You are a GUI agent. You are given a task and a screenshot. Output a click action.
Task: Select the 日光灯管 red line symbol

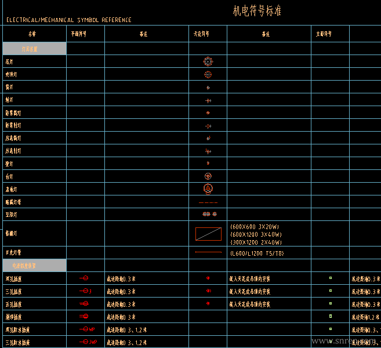click(x=208, y=252)
